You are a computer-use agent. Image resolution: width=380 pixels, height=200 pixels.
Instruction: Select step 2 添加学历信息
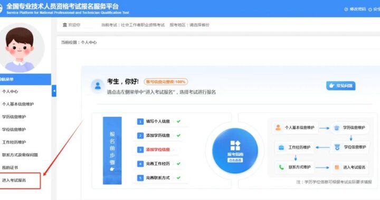click(x=158, y=135)
